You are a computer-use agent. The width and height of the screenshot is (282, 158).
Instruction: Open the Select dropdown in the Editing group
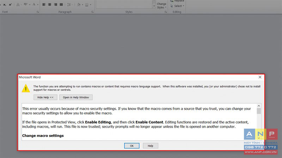(x=177, y=6)
